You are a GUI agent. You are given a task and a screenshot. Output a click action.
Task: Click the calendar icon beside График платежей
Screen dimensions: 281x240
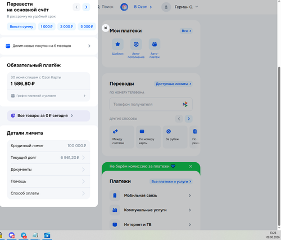13,96
